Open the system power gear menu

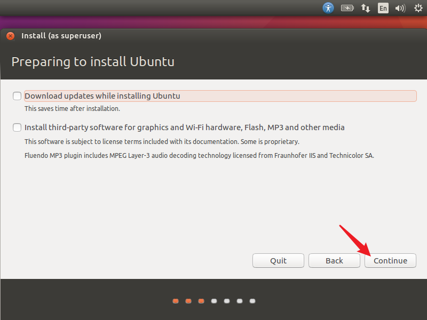point(418,8)
